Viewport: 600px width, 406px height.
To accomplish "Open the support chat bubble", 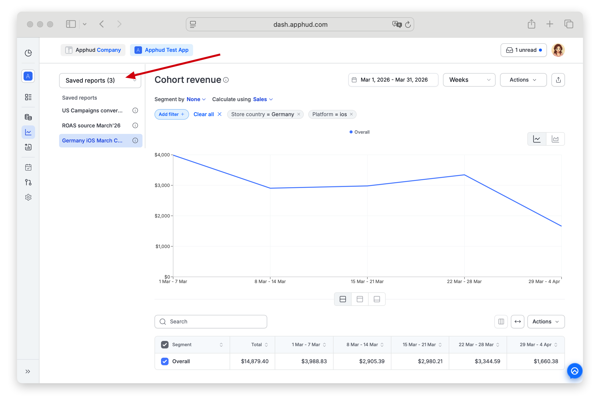I will 575,371.
